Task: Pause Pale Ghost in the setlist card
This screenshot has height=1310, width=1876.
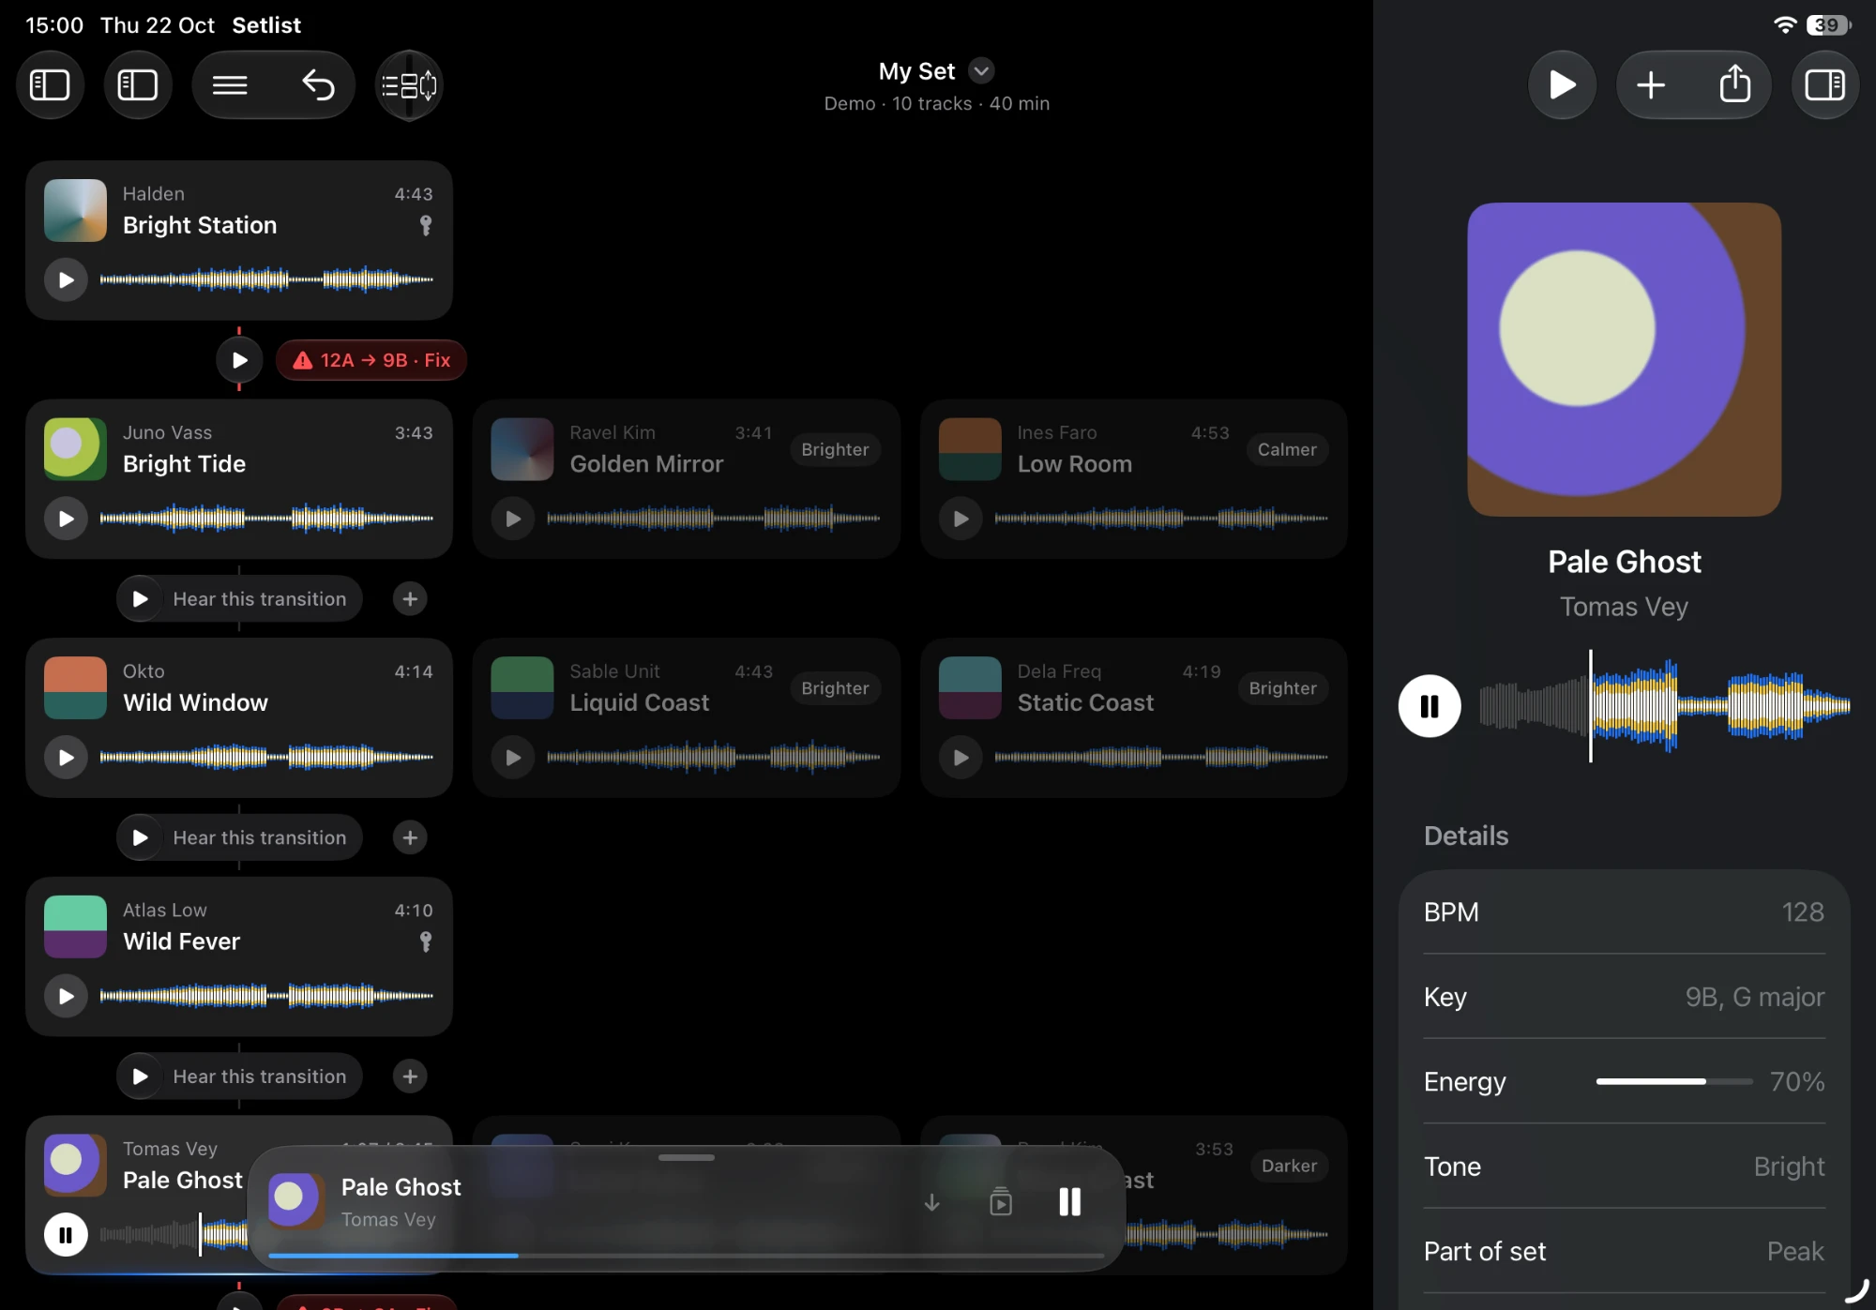Action: (x=66, y=1235)
